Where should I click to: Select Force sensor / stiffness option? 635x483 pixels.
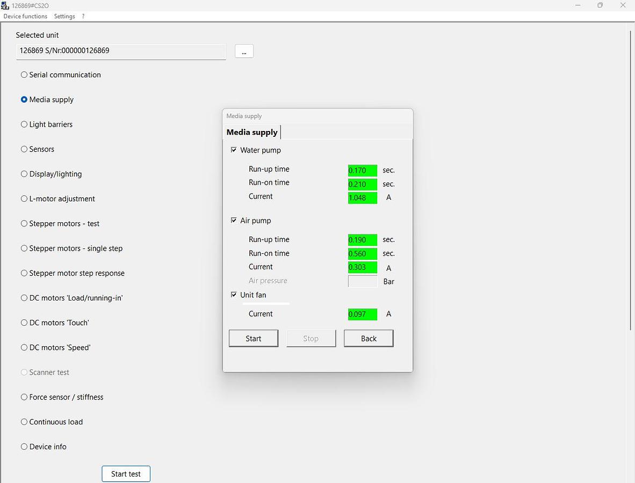pyautogui.click(x=24, y=397)
